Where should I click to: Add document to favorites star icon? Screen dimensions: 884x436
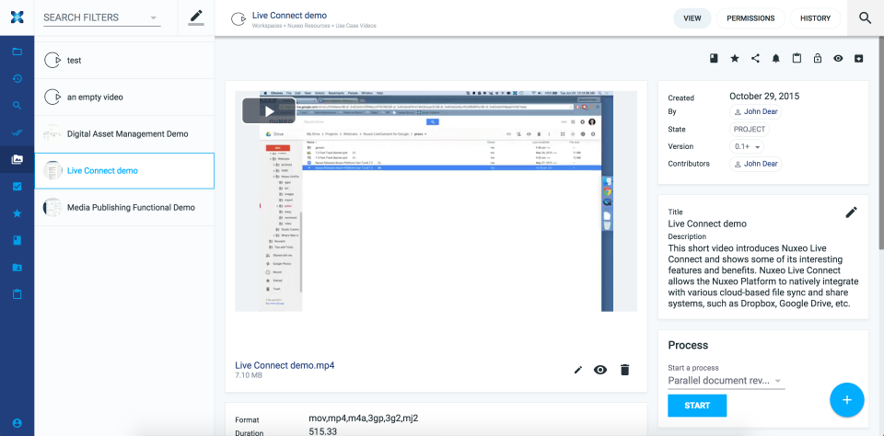[735, 58]
